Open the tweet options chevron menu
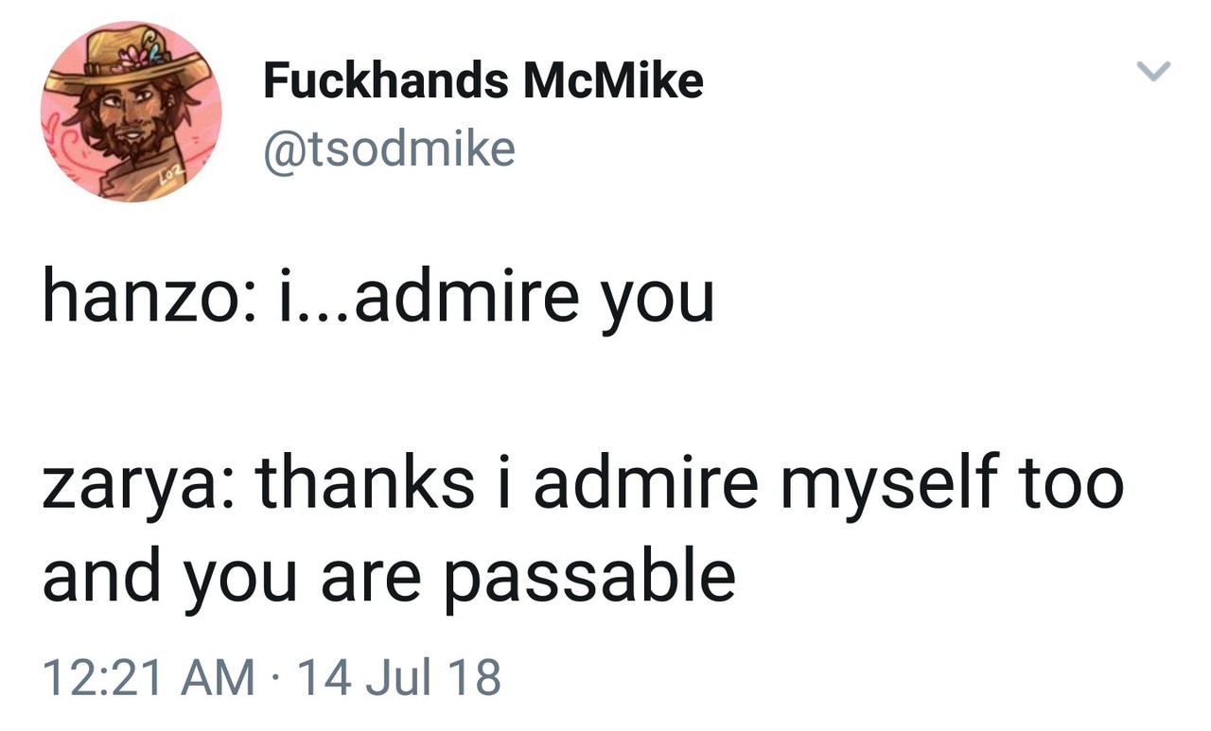 tap(1152, 72)
